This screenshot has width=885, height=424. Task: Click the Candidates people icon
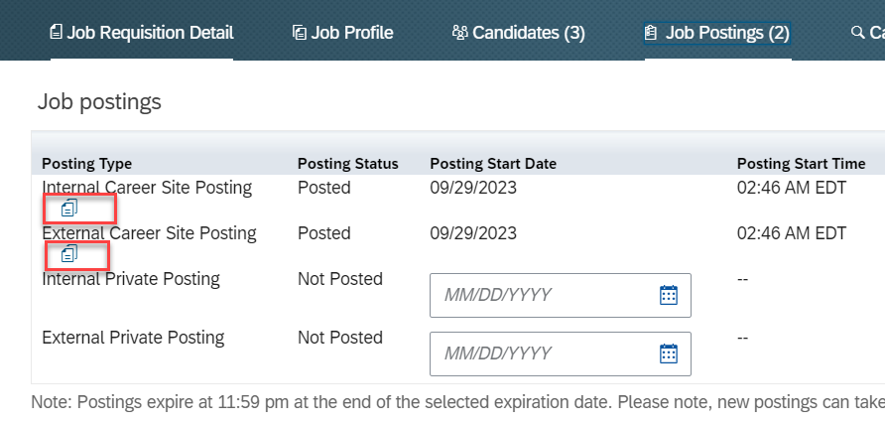tap(460, 33)
